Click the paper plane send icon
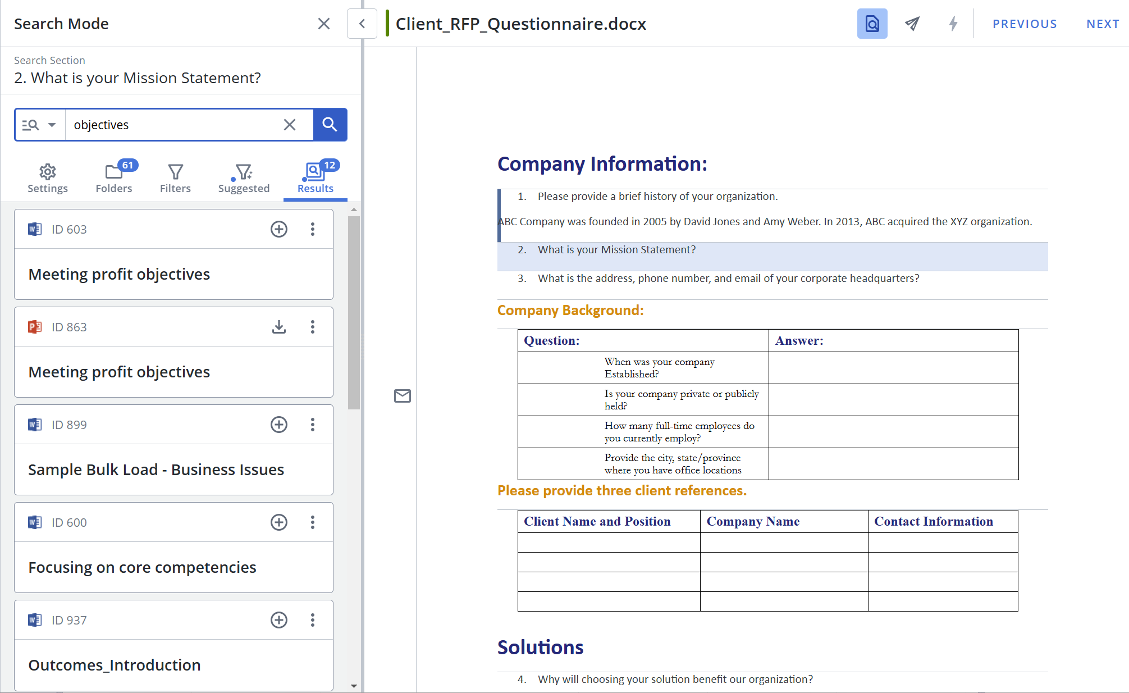Image resolution: width=1129 pixels, height=693 pixels. tap(912, 24)
